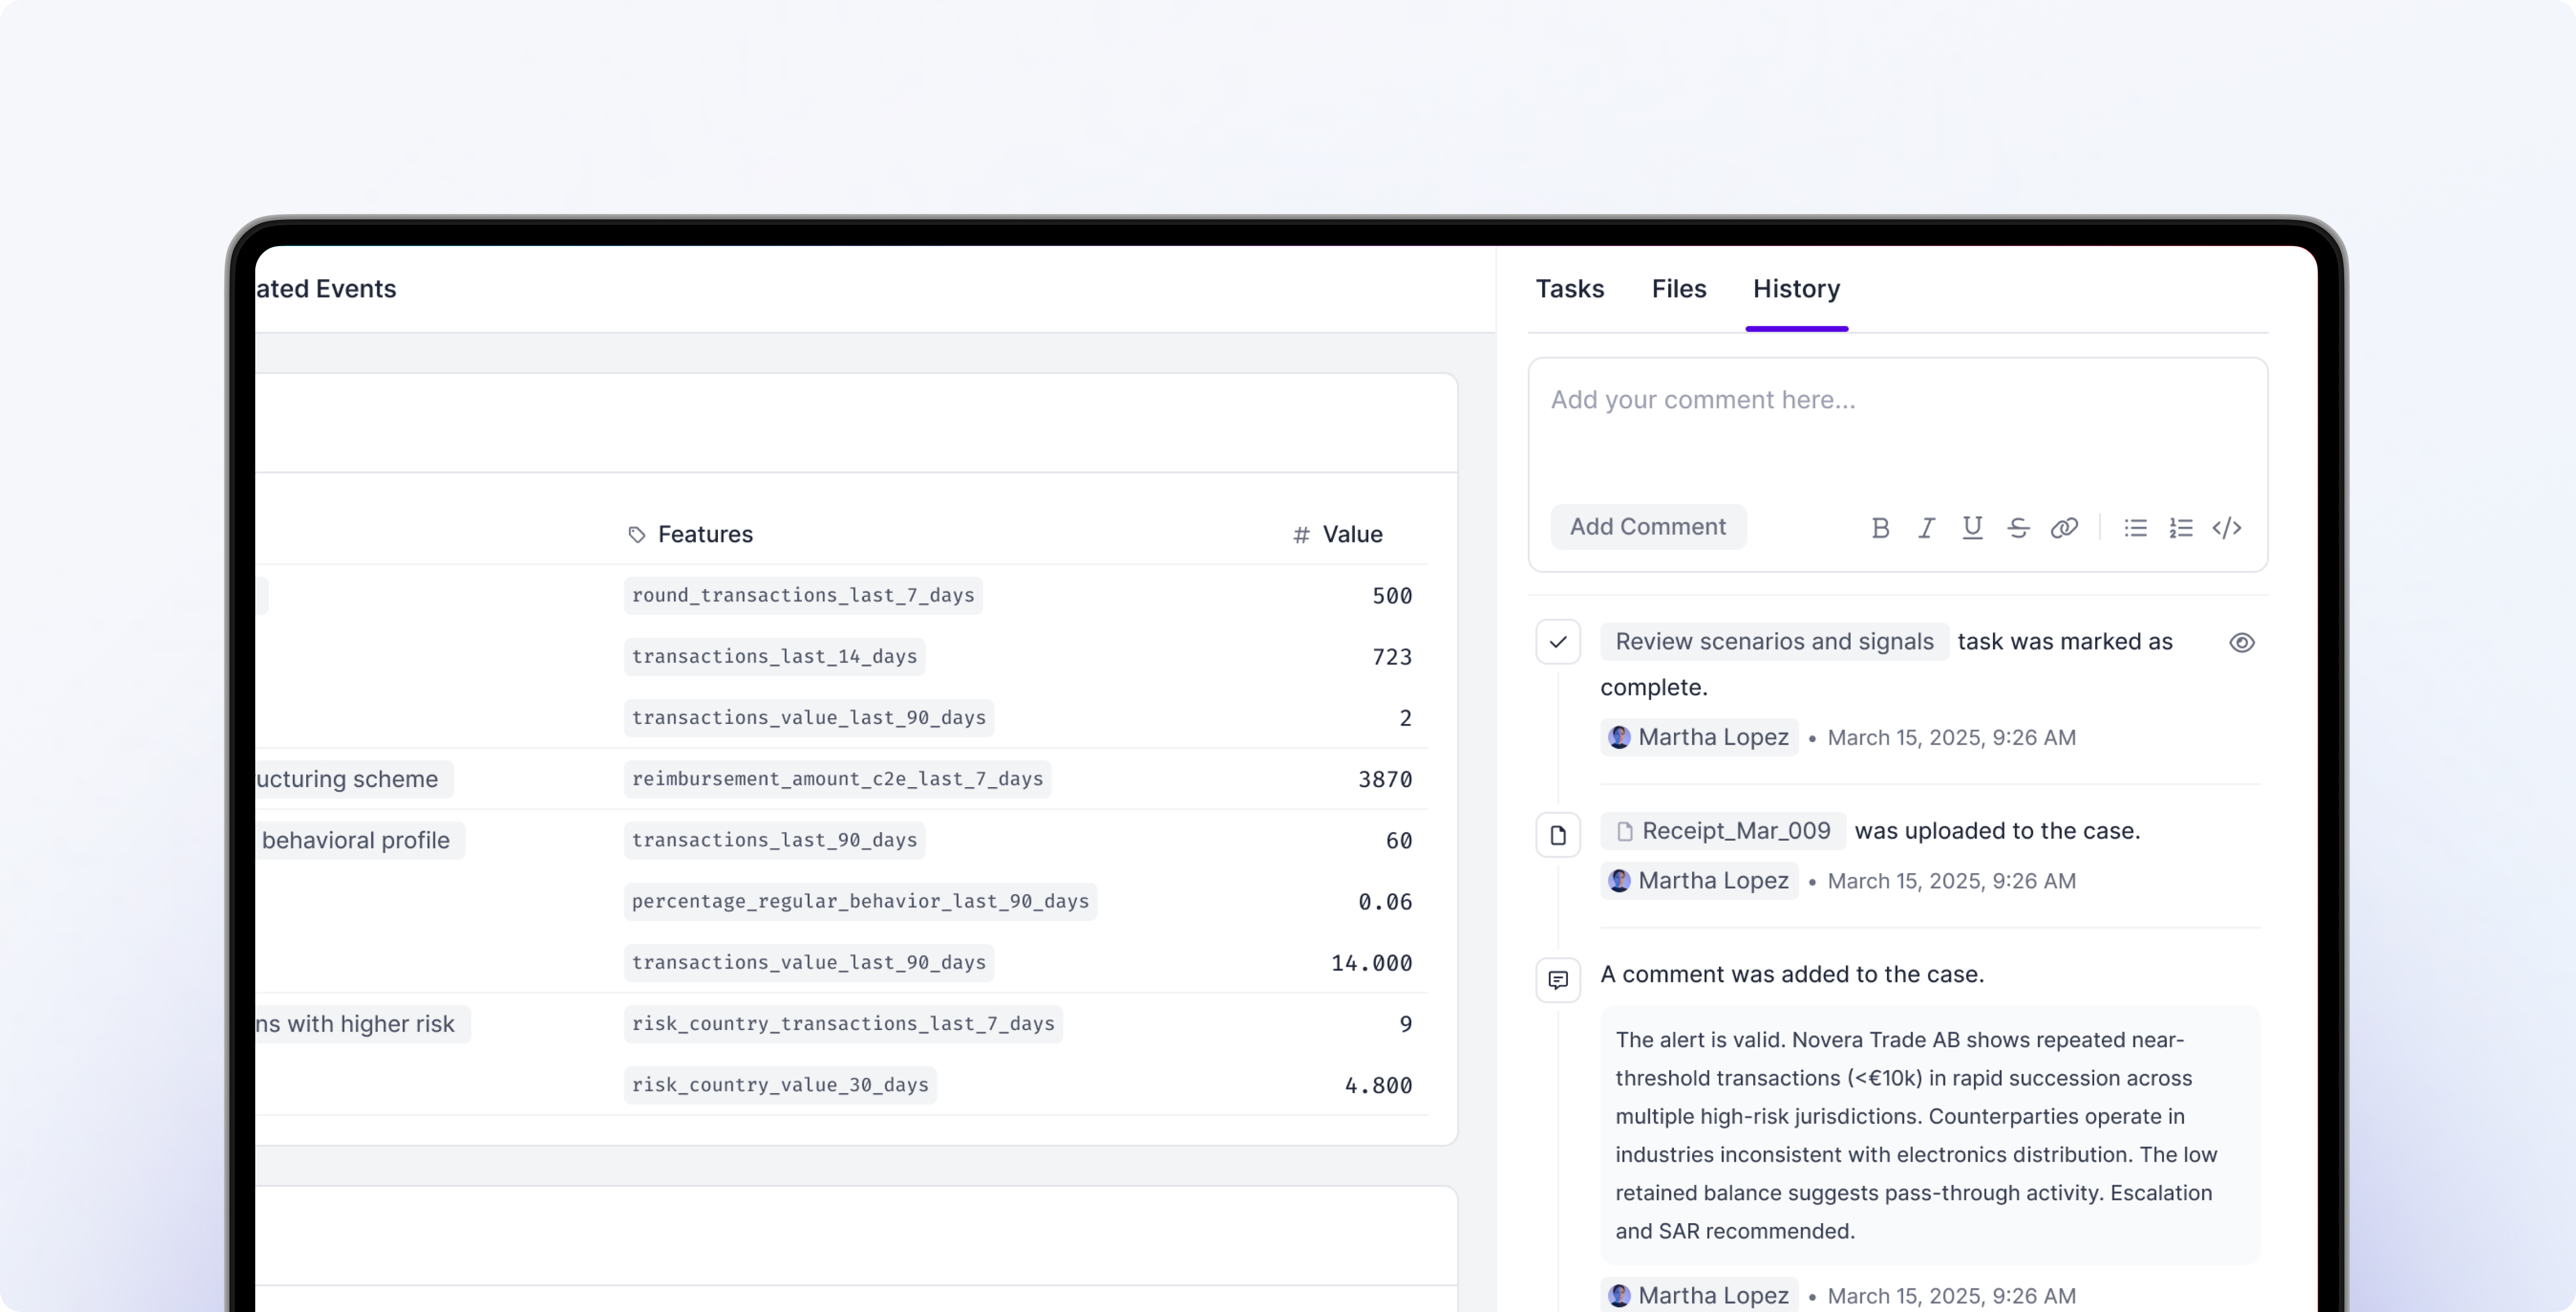Select the History tab
Image resolution: width=2576 pixels, height=1312 pixels.
1796,289
